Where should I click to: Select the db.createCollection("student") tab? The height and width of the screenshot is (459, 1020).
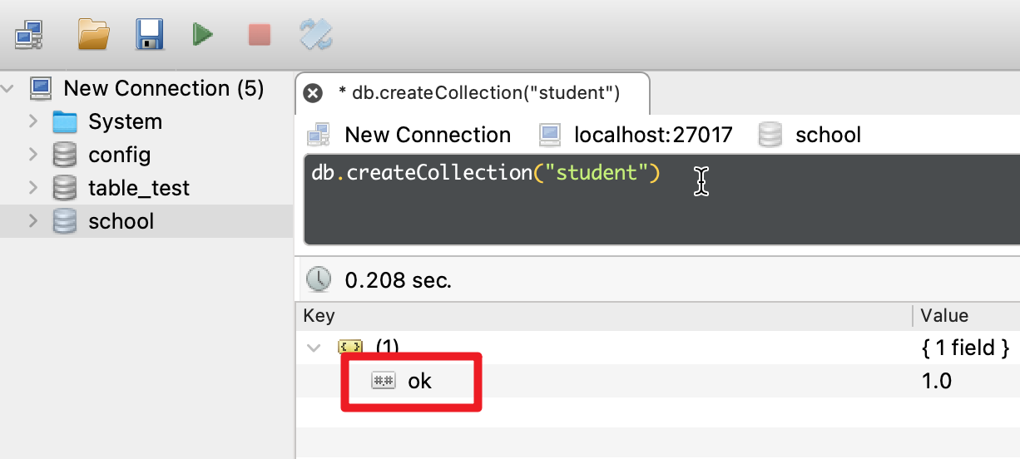(473, 93)
